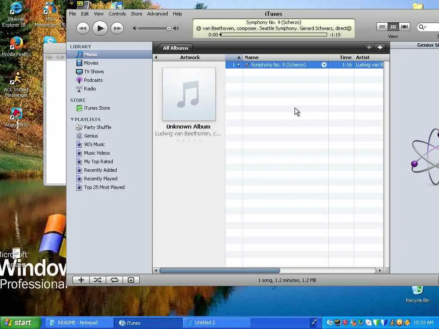Toggle the Shuffle button
This screenshot has width=439, height=329.
[x=97, y=280]
